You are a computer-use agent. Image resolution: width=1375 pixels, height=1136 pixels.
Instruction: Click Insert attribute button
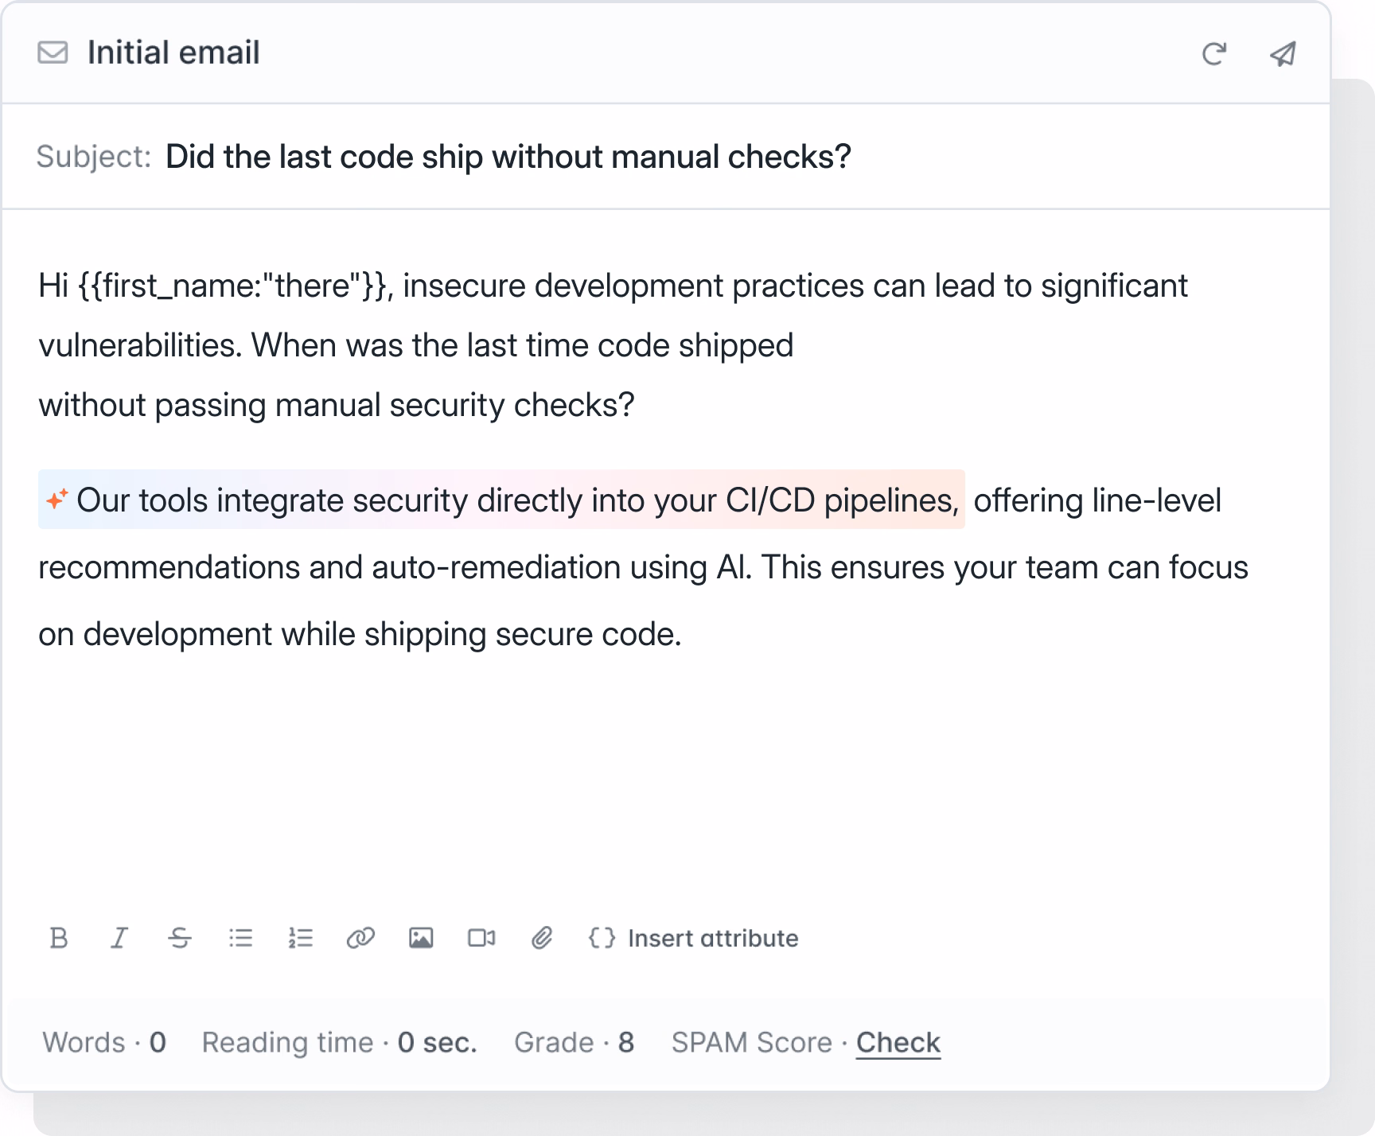pyautogui.click(x=694, y=939)
